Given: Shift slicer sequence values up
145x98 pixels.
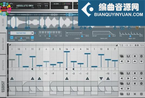Looking at the screenshot, I should (135, 61).
